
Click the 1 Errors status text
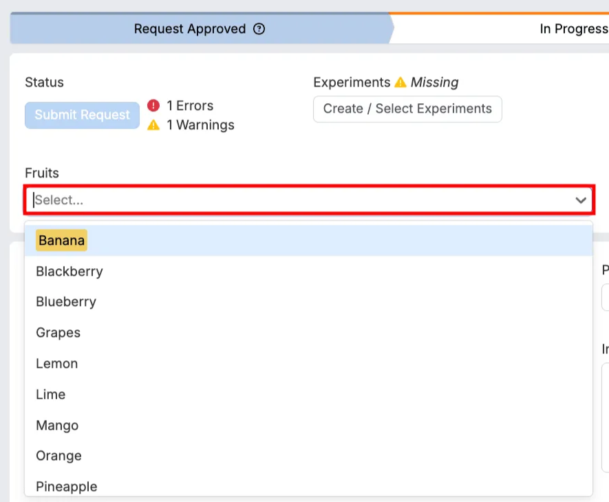coord(190,106)
